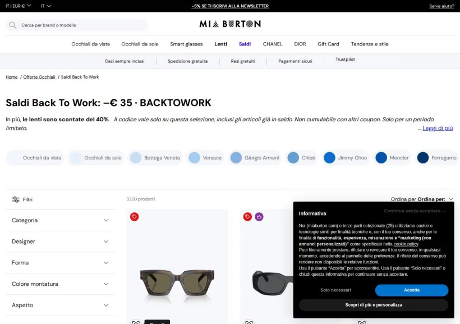Open the Ordina per sort dropdown
Screen dimensions: 460x324
click(x=422, y=199)
